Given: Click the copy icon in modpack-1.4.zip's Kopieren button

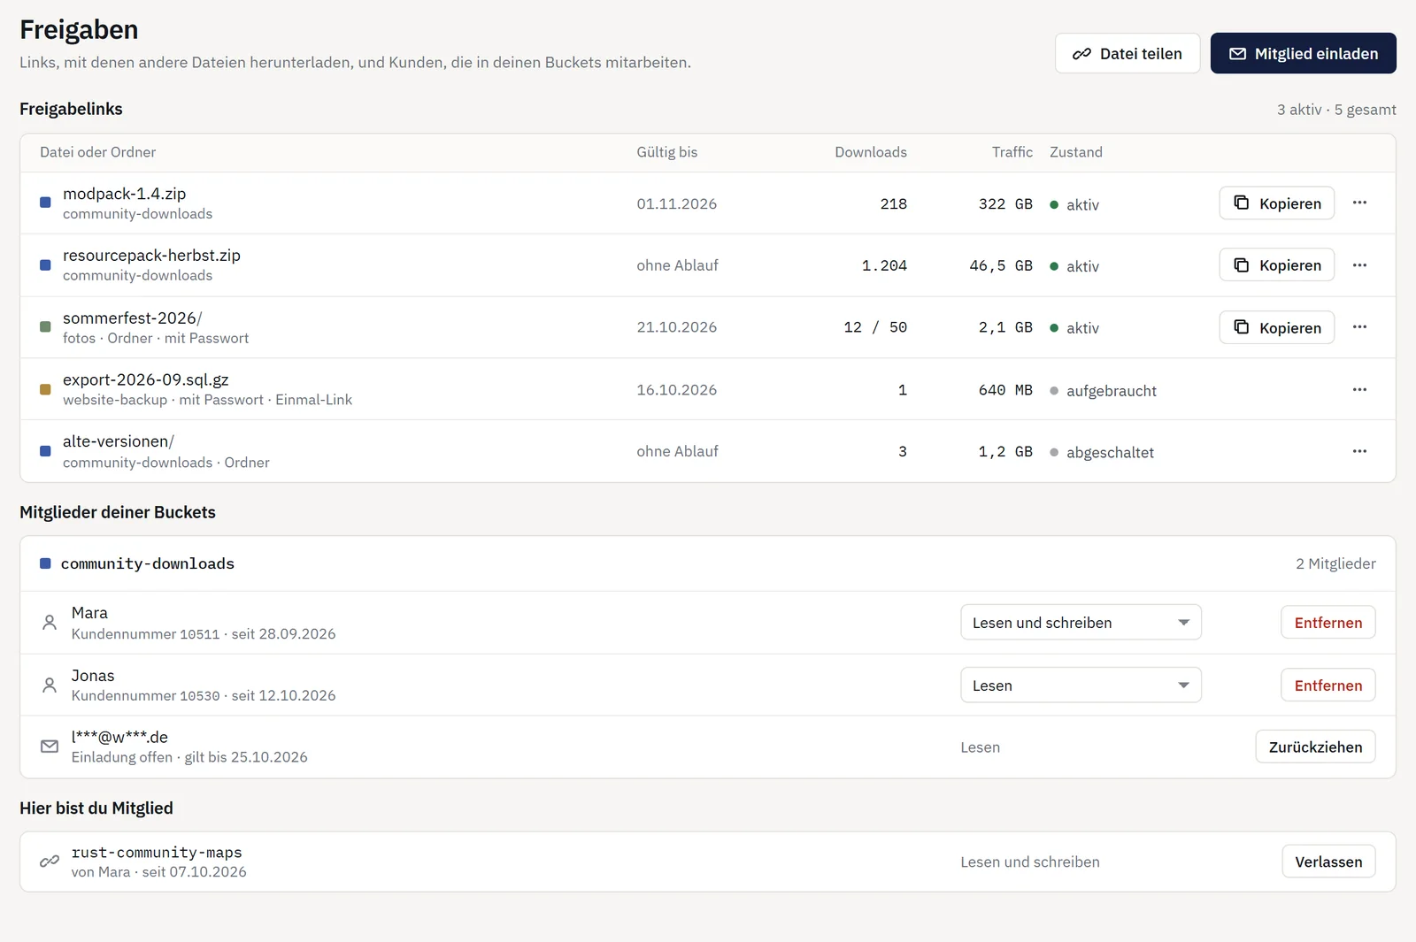Looking at the screenshot, I should [x=1242, y=203].
